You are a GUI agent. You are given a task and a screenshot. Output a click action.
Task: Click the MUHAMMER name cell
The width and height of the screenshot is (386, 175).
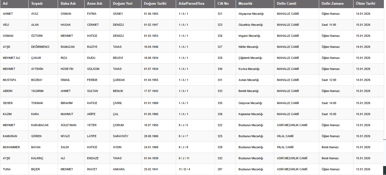pos(11,147)
